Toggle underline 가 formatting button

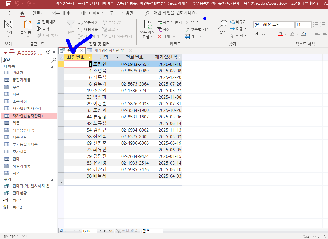coord(271,34)
